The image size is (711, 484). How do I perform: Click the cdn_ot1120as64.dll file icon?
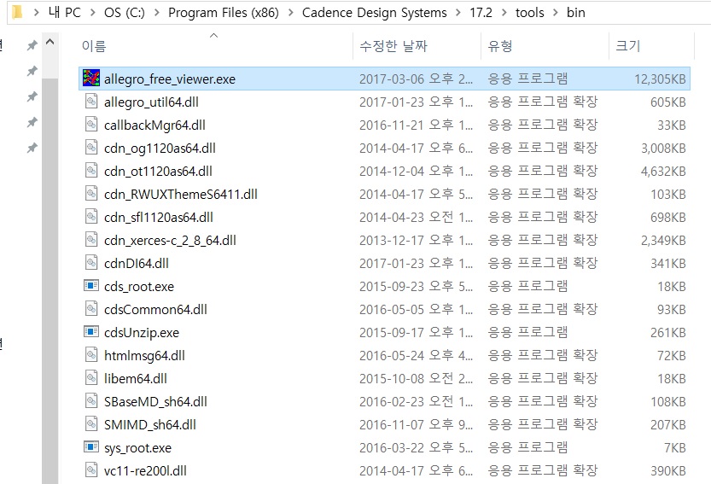(91, 171)
